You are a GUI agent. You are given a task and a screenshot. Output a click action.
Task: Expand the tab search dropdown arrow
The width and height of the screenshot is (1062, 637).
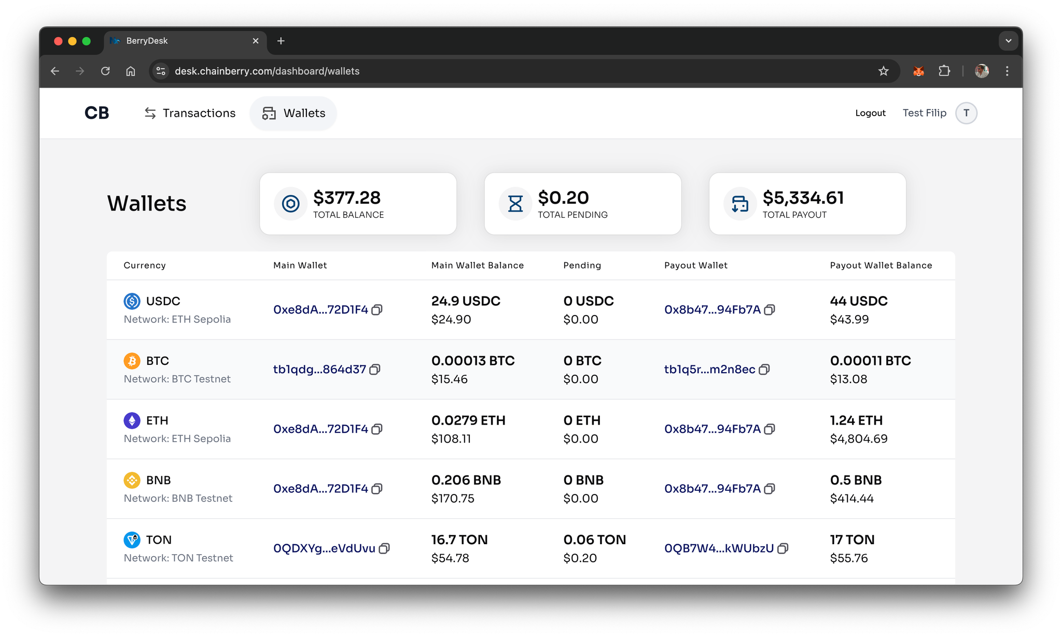[1008, 41]
